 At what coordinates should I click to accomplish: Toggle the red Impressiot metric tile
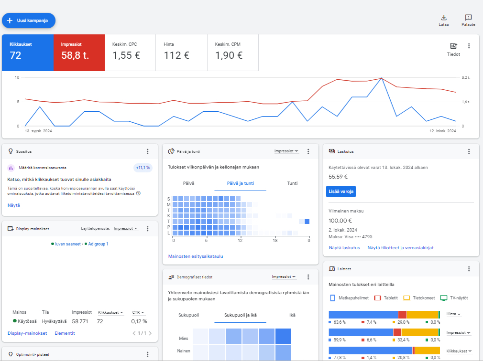click(x=78, y=53)
